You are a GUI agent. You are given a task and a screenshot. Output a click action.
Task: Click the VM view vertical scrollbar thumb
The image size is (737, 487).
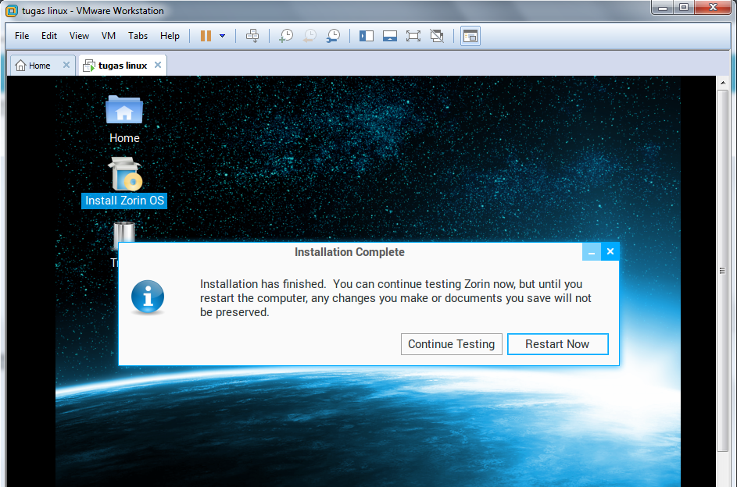(x=723, y=271)
